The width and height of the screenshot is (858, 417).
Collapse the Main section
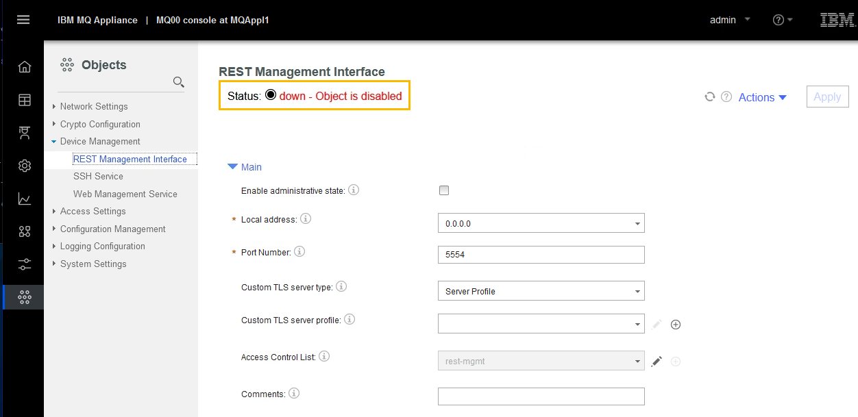tap(245, 167)
